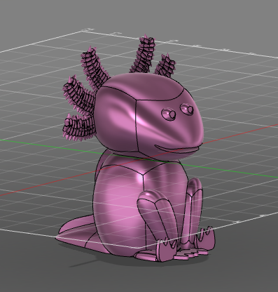
Task: Select the lowest spiky gill beside the head
Action: tap(79, 128)
